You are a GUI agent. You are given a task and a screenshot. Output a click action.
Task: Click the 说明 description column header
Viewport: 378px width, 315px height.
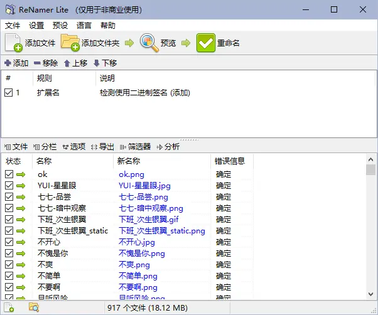(235, 78)
